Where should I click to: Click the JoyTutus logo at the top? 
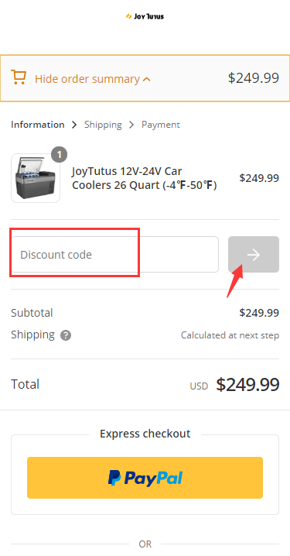pos(145,16)
